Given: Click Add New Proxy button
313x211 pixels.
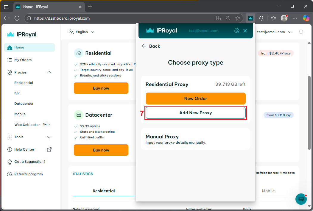Looking at the screenshot, I should click(195, 113).
